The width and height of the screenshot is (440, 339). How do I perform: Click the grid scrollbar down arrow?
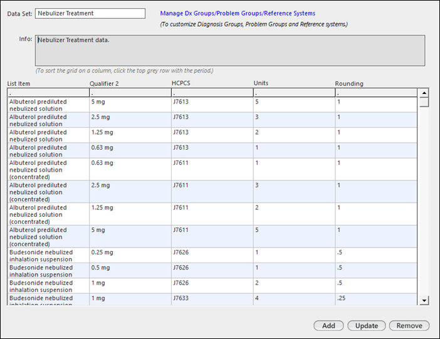pyautogui.click(x=424, y=301)
